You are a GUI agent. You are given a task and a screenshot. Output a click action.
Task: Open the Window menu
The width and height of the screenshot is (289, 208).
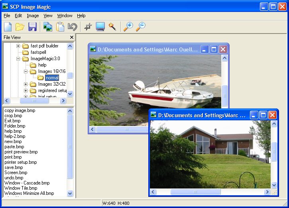[x=65, y=16]
